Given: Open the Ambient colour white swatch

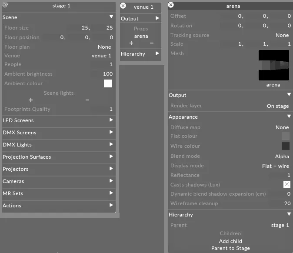Looking at the screenshot, I should click(108, 83).
